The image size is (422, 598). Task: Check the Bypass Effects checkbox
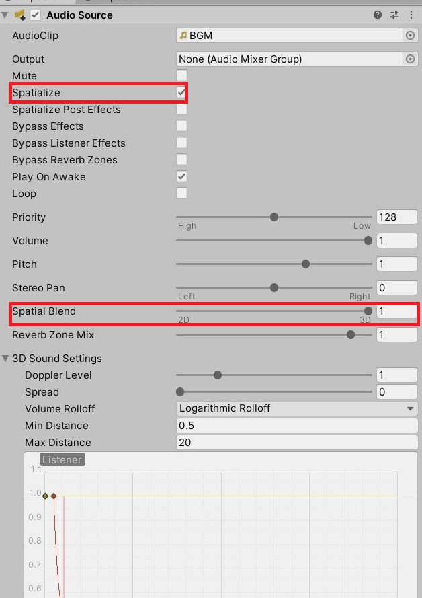(181, 126)
